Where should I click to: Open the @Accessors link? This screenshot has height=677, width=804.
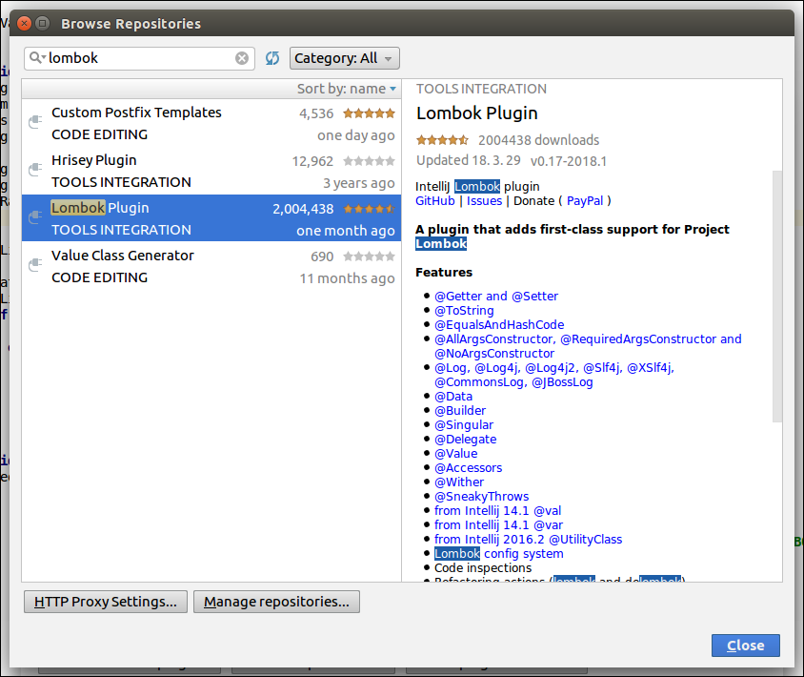tap(468, 468)
